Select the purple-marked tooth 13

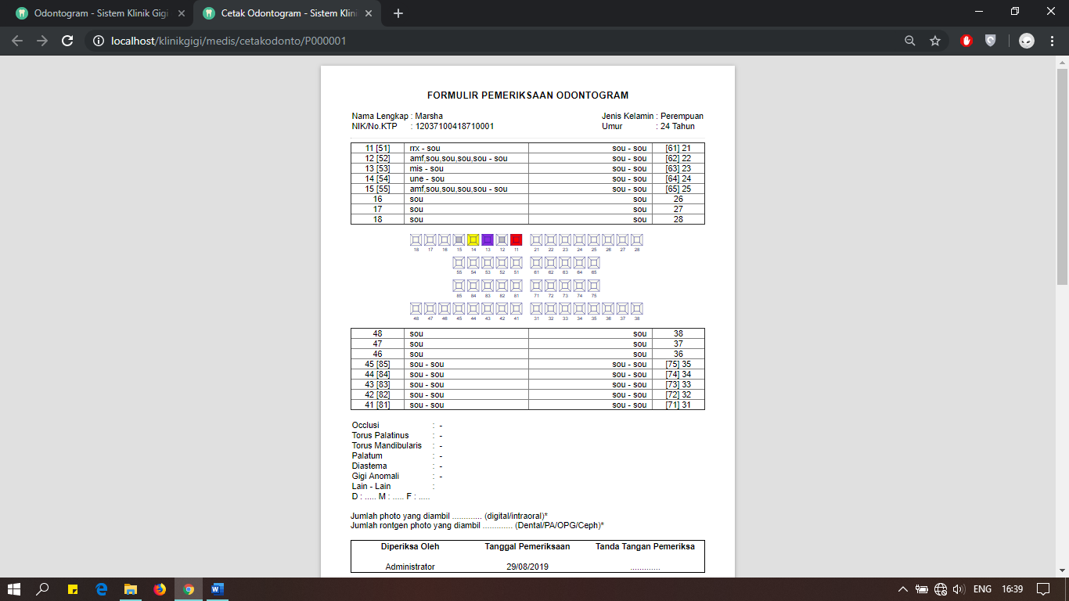click(488, 239)
